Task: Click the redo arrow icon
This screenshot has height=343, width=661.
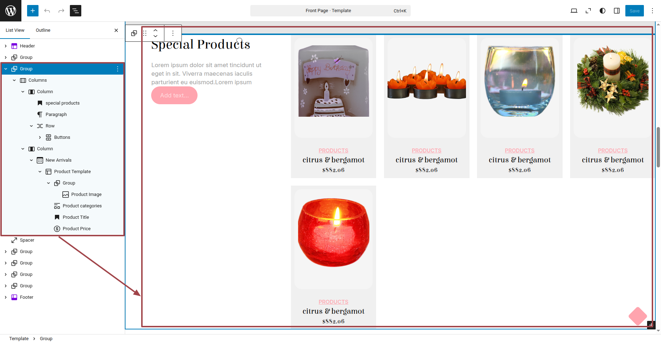Action: [x=61, y=11]
